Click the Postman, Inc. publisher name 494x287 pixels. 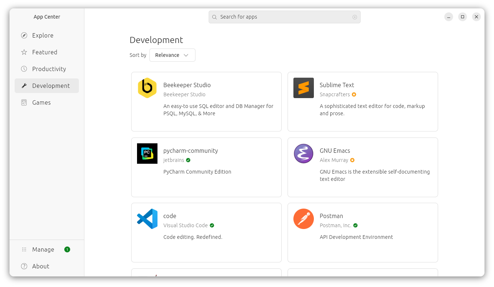click(335, 225)
